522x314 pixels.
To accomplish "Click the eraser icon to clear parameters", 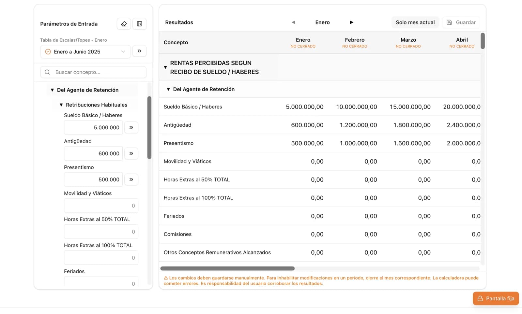I will [124, 24].
